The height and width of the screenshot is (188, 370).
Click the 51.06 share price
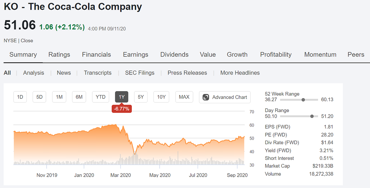coord(20,25)
